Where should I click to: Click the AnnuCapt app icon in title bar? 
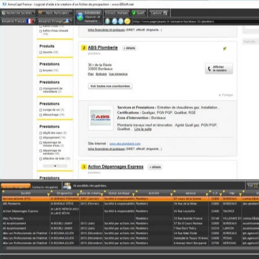pos(4,4)
